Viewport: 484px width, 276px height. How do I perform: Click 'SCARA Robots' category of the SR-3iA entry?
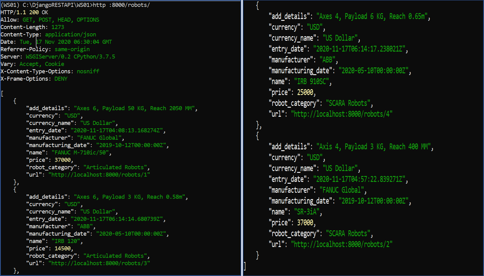click(x=348, y=234)
